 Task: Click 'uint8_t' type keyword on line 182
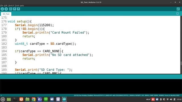click(21, 44)
